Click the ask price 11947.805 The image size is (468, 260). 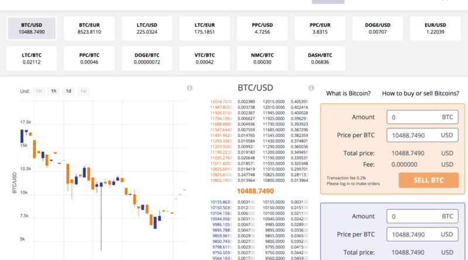[221, 108]
